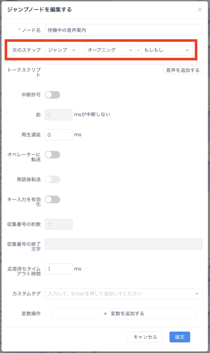Open the カスタムタグ dropdown field
Screen dimensions: 210x353
[123, 294]
